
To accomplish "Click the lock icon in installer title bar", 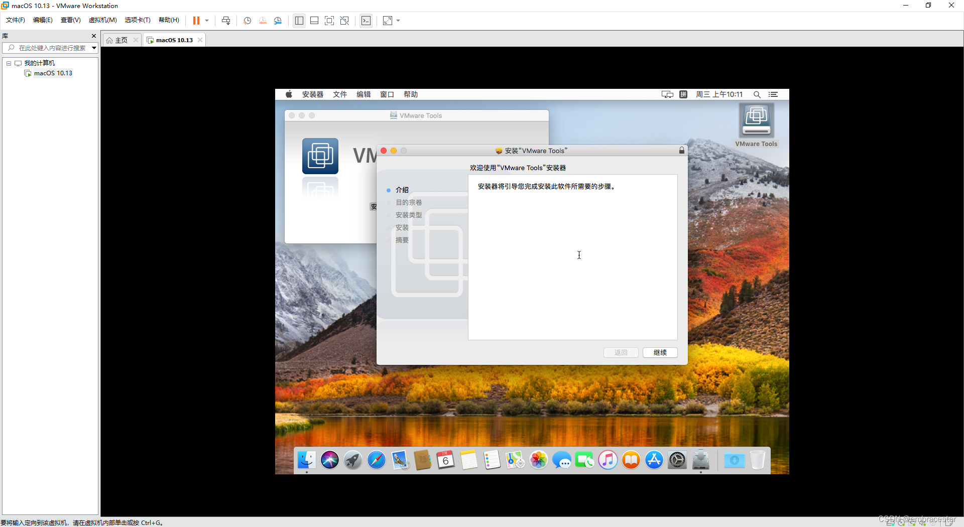I will [x=682, y=151].
